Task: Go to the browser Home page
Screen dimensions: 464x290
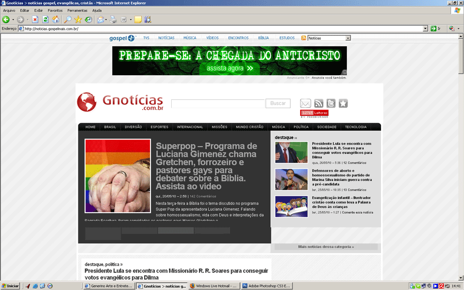Action: coord(55,20)
